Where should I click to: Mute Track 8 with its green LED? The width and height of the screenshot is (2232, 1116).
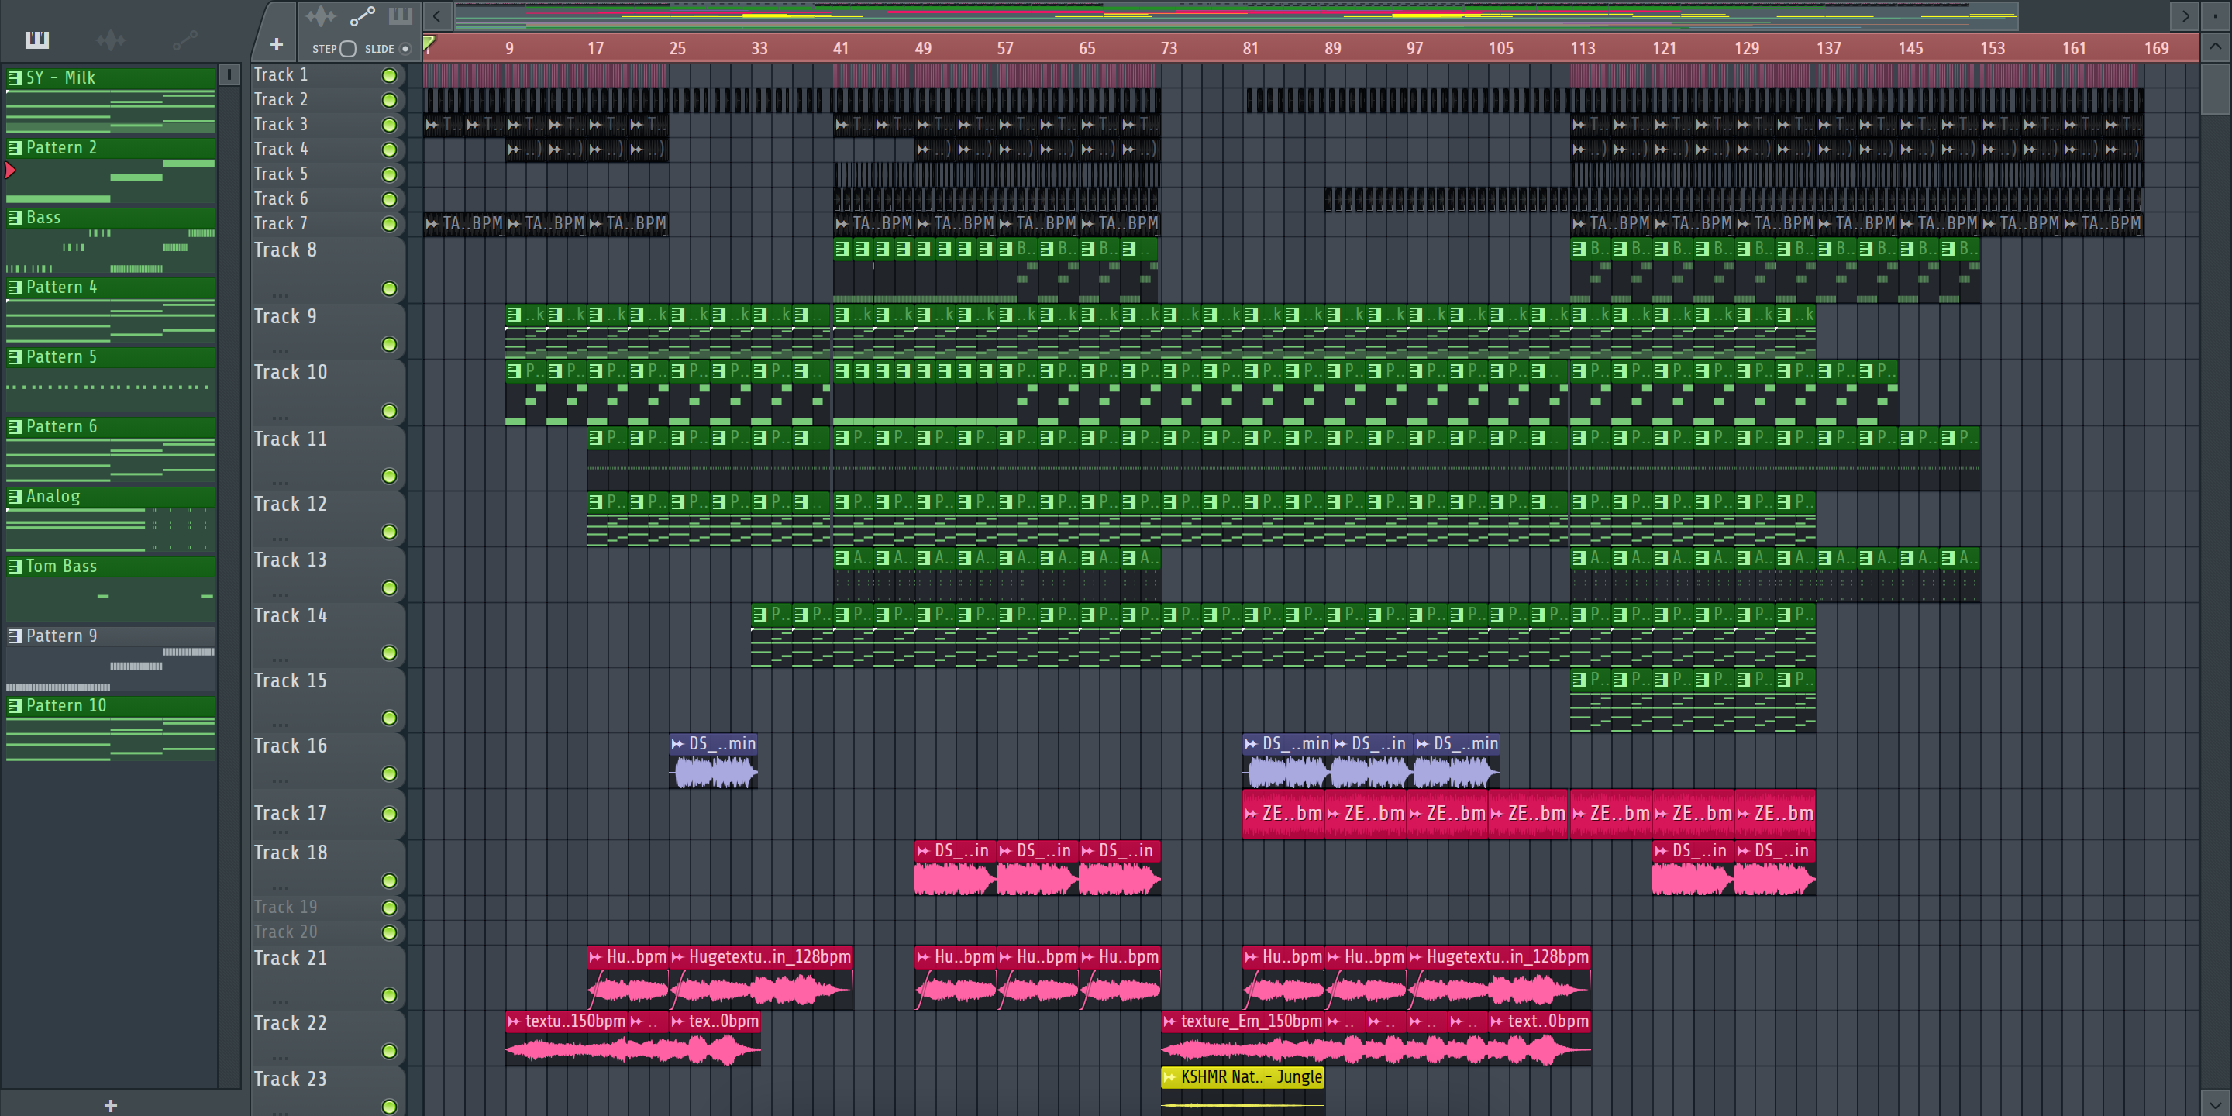pyautogui.click(x=389, y=288)
